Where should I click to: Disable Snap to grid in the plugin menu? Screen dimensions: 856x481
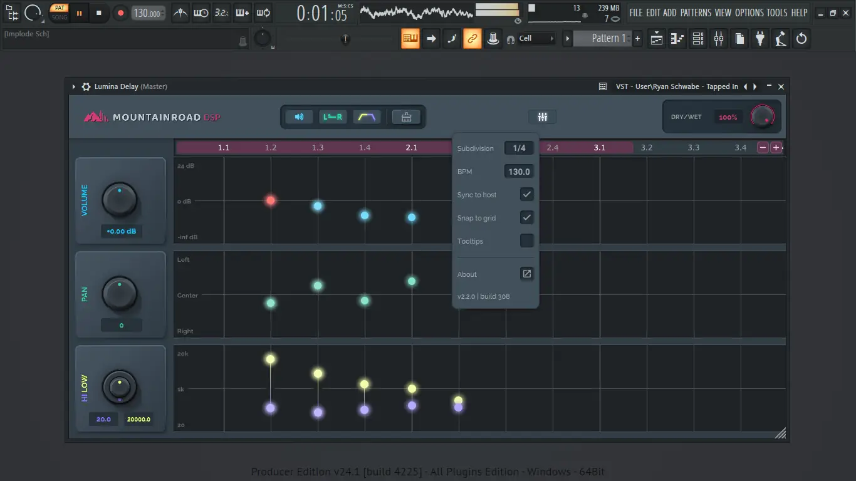coord(527,217)
